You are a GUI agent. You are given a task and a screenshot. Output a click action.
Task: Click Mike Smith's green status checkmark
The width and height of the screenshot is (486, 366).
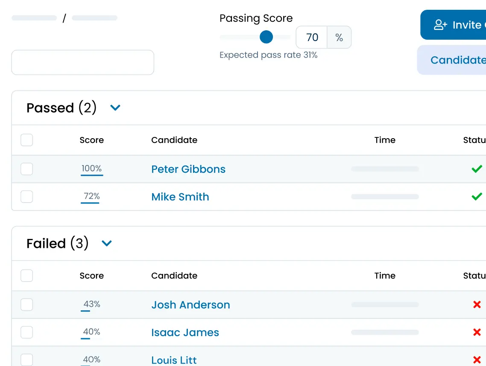(477, 197)
